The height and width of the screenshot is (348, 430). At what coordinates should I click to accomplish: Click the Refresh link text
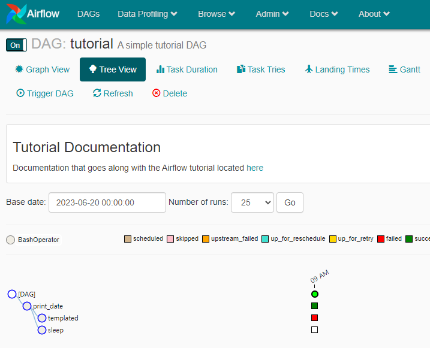click(x=118, y=93)
